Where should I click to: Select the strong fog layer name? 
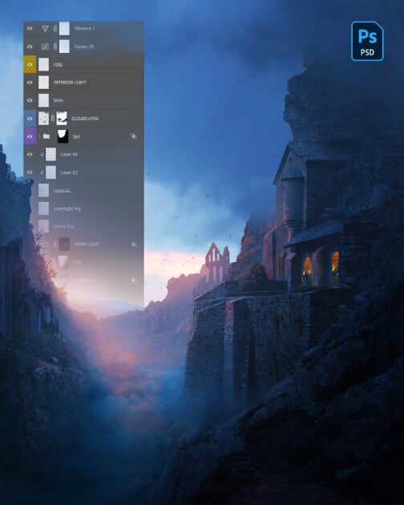[63, 226]
